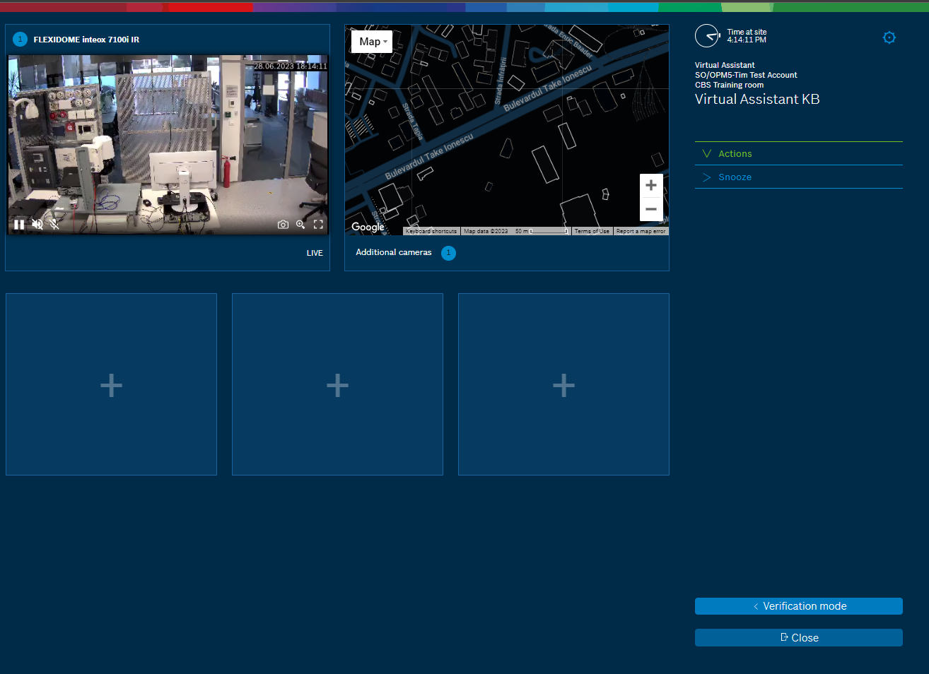Click Report a map error link
Image resolution: width=929 pixels, height=674 pixels.
[641, 231]
